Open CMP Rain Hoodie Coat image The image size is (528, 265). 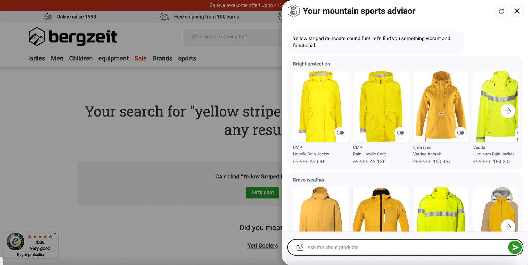click(381, 107)
